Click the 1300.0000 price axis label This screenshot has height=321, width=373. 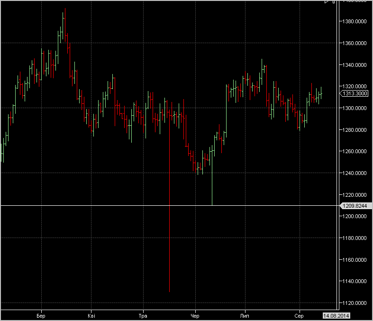(354, 108)
